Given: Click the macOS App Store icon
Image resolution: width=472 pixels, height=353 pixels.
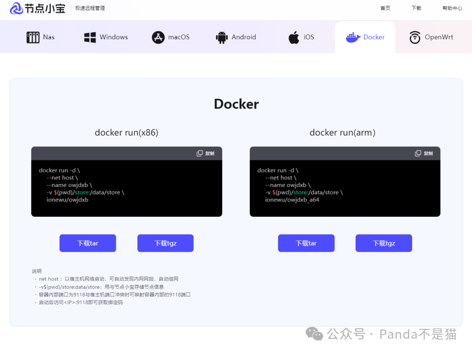Looking at the screenshot, I should pyautogui.click(x=158, y=37).
